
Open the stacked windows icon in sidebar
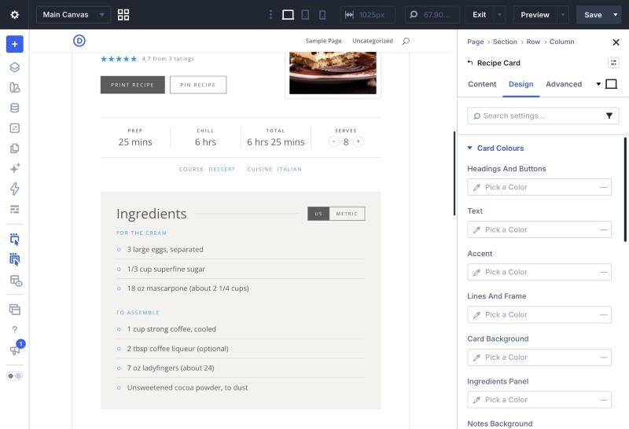click(14, 309)
